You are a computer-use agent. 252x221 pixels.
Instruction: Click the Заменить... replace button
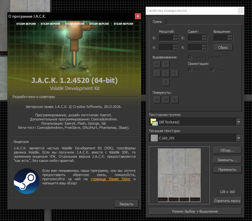point(227,160)
